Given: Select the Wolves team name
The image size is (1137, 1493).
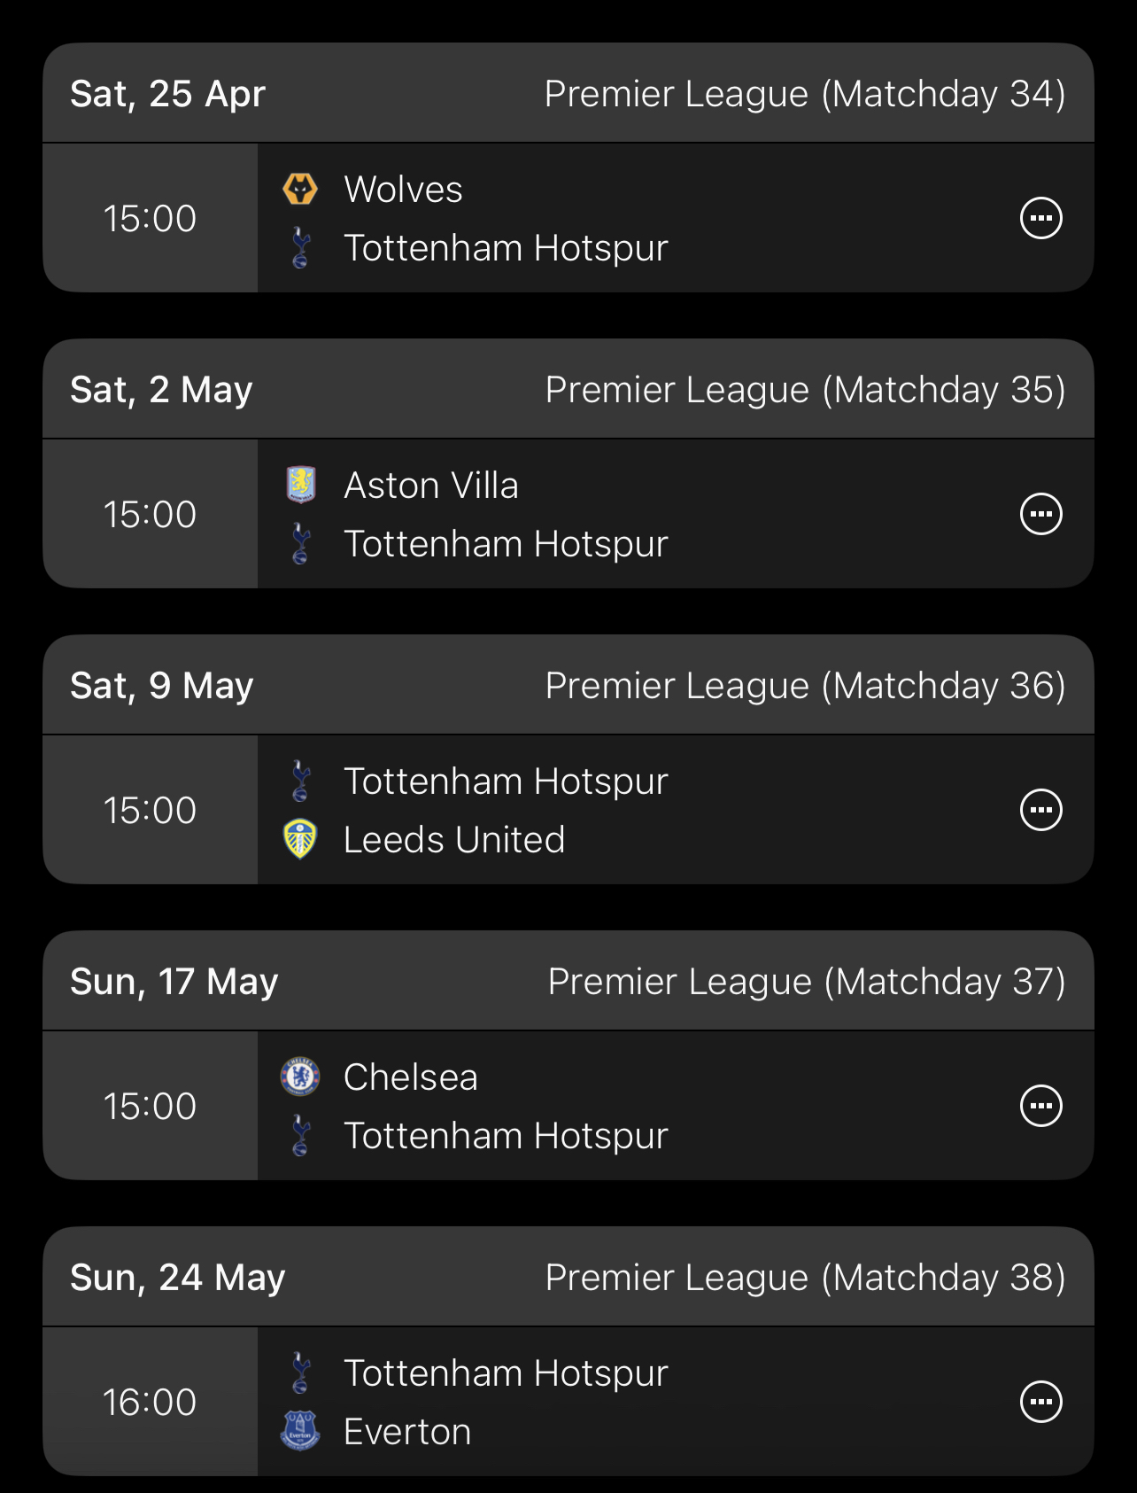Looking at the screenshot, I should [x=403, y=190].
